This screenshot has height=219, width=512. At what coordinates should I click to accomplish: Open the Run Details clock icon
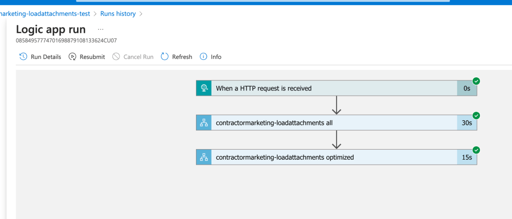pyautogui.click(x=23, y=57)
